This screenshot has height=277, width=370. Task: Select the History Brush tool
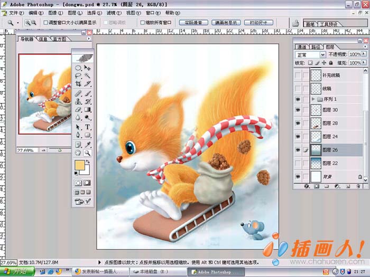pyautogui.click(x=87, y=101)
